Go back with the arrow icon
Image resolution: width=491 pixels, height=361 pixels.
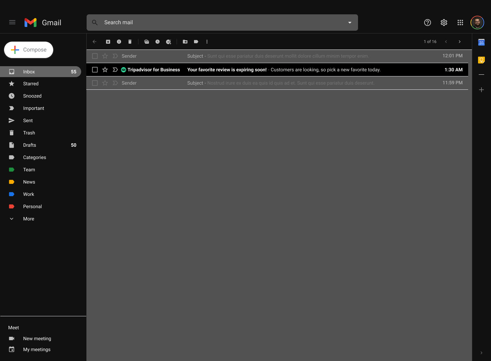(94, 42)
